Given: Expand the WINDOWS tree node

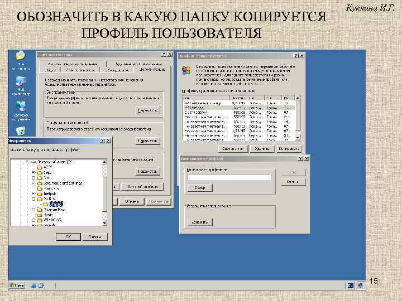Looking at the screenshot, I should point(33,220).
